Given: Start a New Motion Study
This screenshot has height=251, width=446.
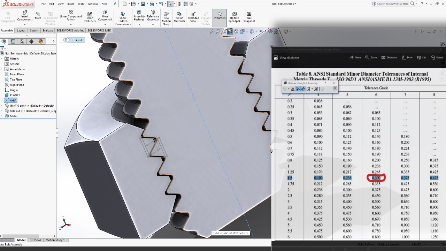Looking at the screenshot, I should tap(166, 19).
